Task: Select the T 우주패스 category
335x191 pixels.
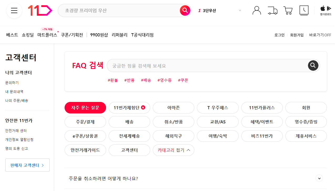Action: (218, 108)
